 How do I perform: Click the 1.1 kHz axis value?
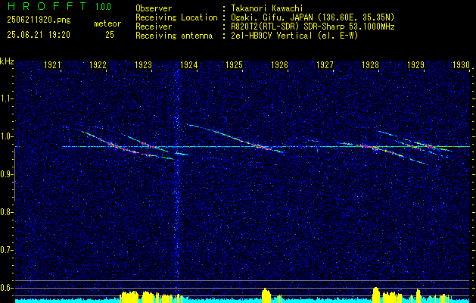[7, 98]
